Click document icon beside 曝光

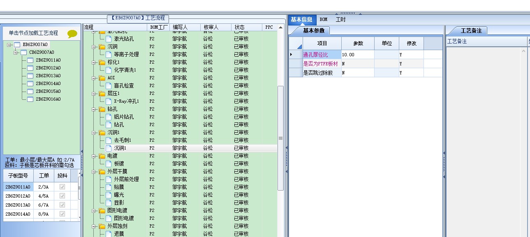tap(109, 195)
